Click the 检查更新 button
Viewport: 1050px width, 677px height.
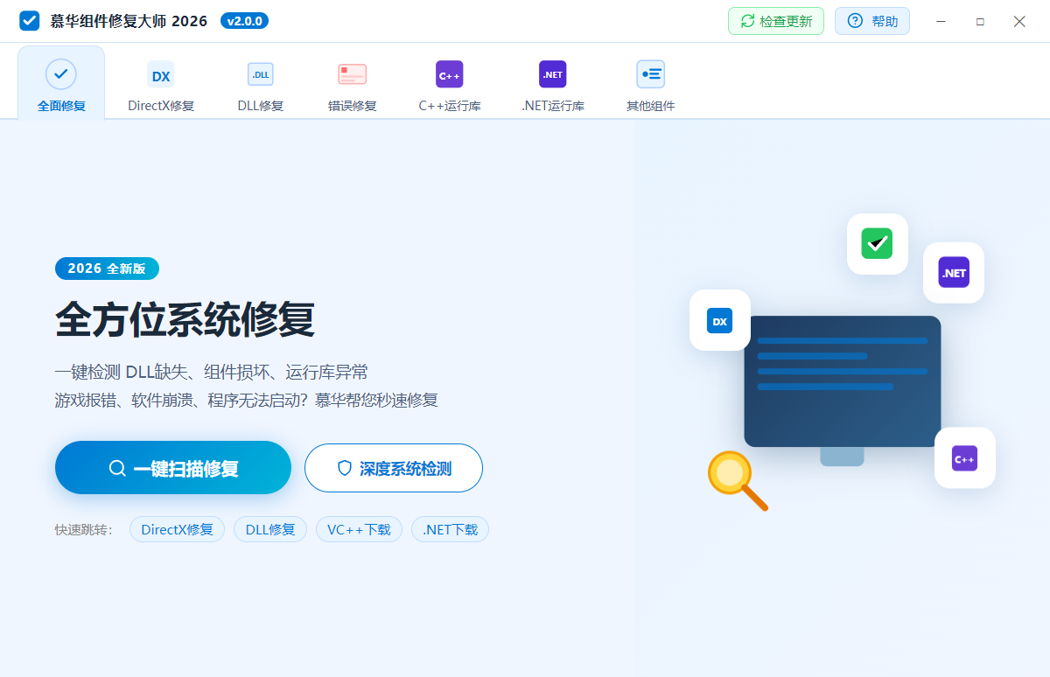click(x=776, y=21)
